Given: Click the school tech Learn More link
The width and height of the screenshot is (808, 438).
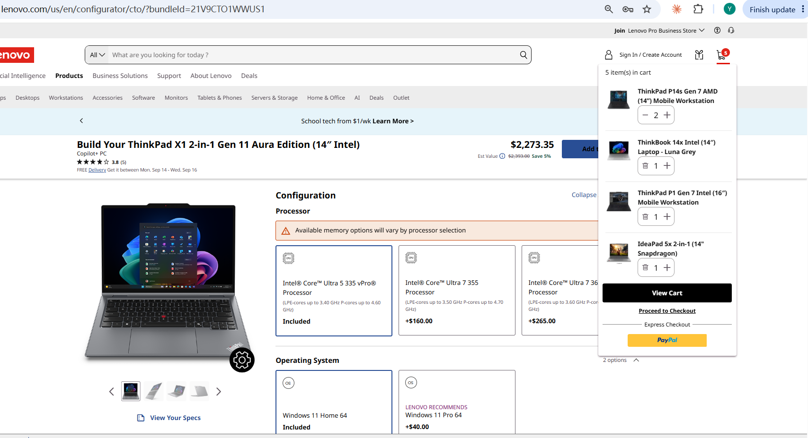Looking at the screenshot, I should (393, 121).
